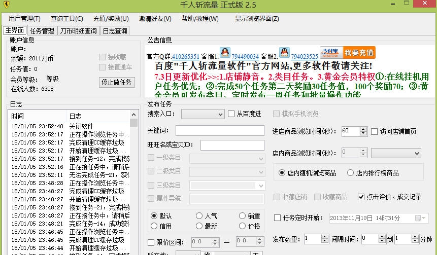Viewport: 437px width, 255px height.
Task: Open the 二级类目 dropdown
Action: pyautogui.click(x=227, y=172)
